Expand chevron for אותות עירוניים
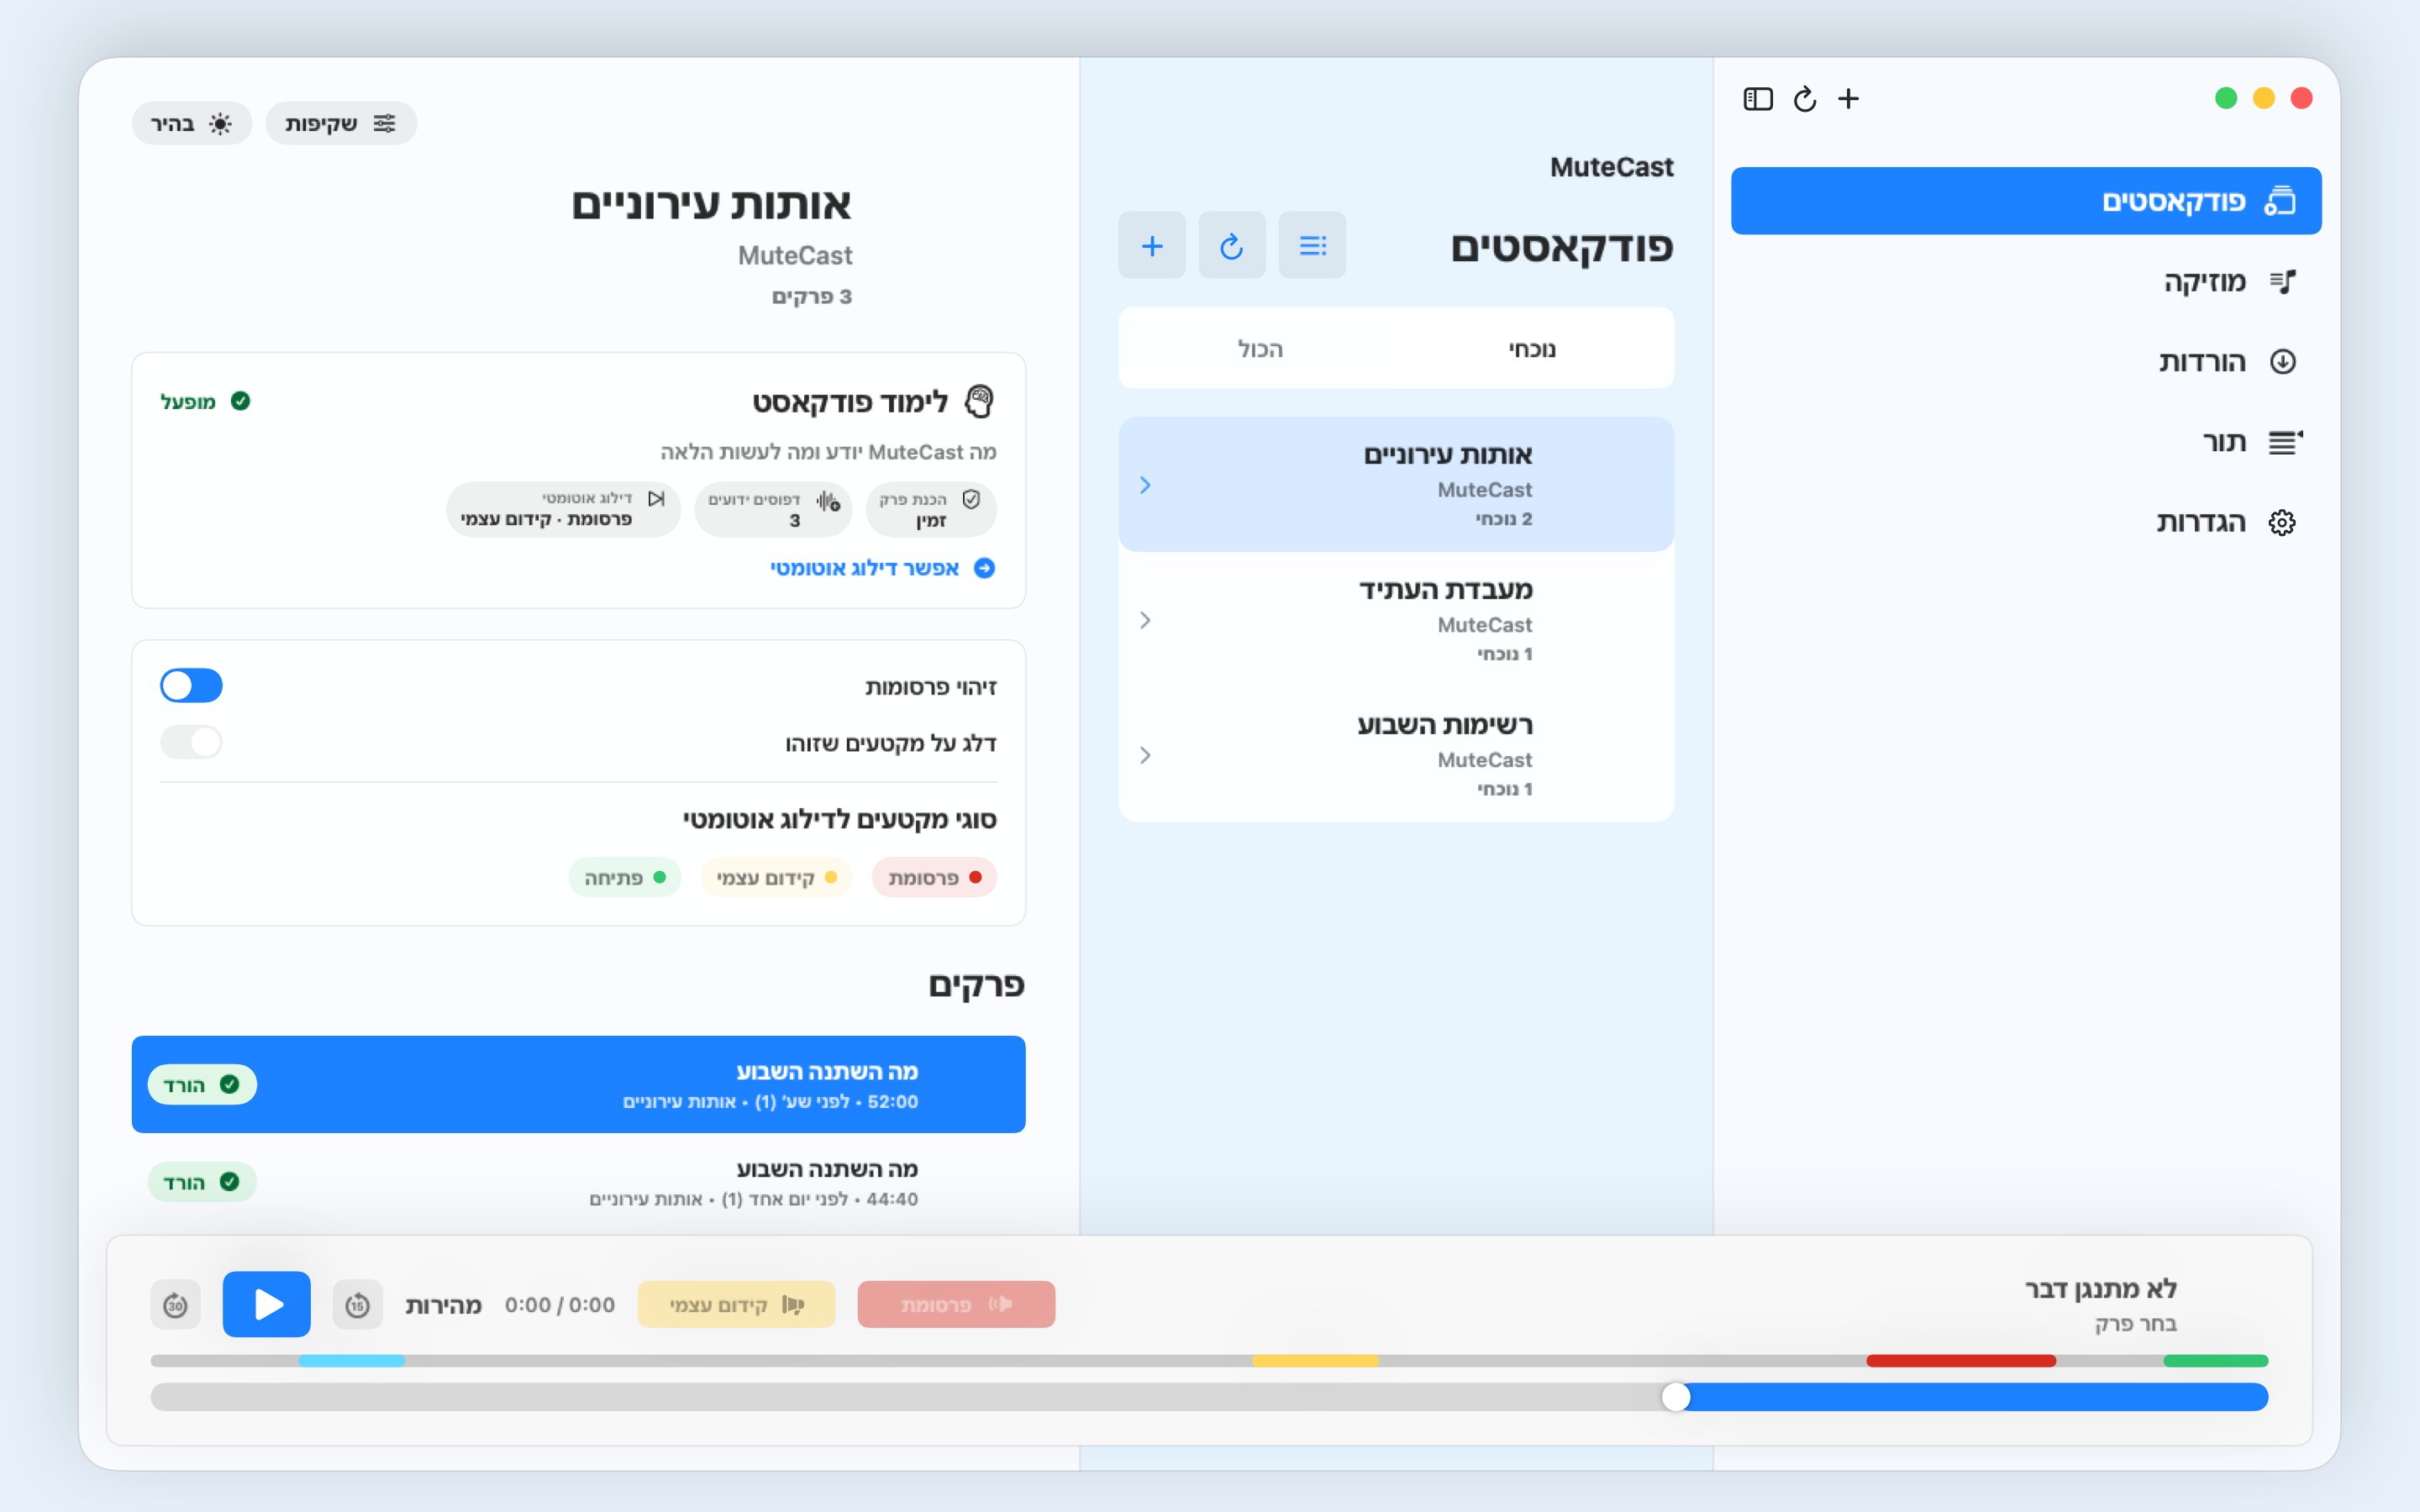Screen dimensions: 2420x1512 click(1145, 485)
